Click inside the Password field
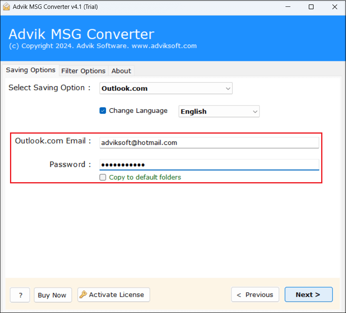 209,165
